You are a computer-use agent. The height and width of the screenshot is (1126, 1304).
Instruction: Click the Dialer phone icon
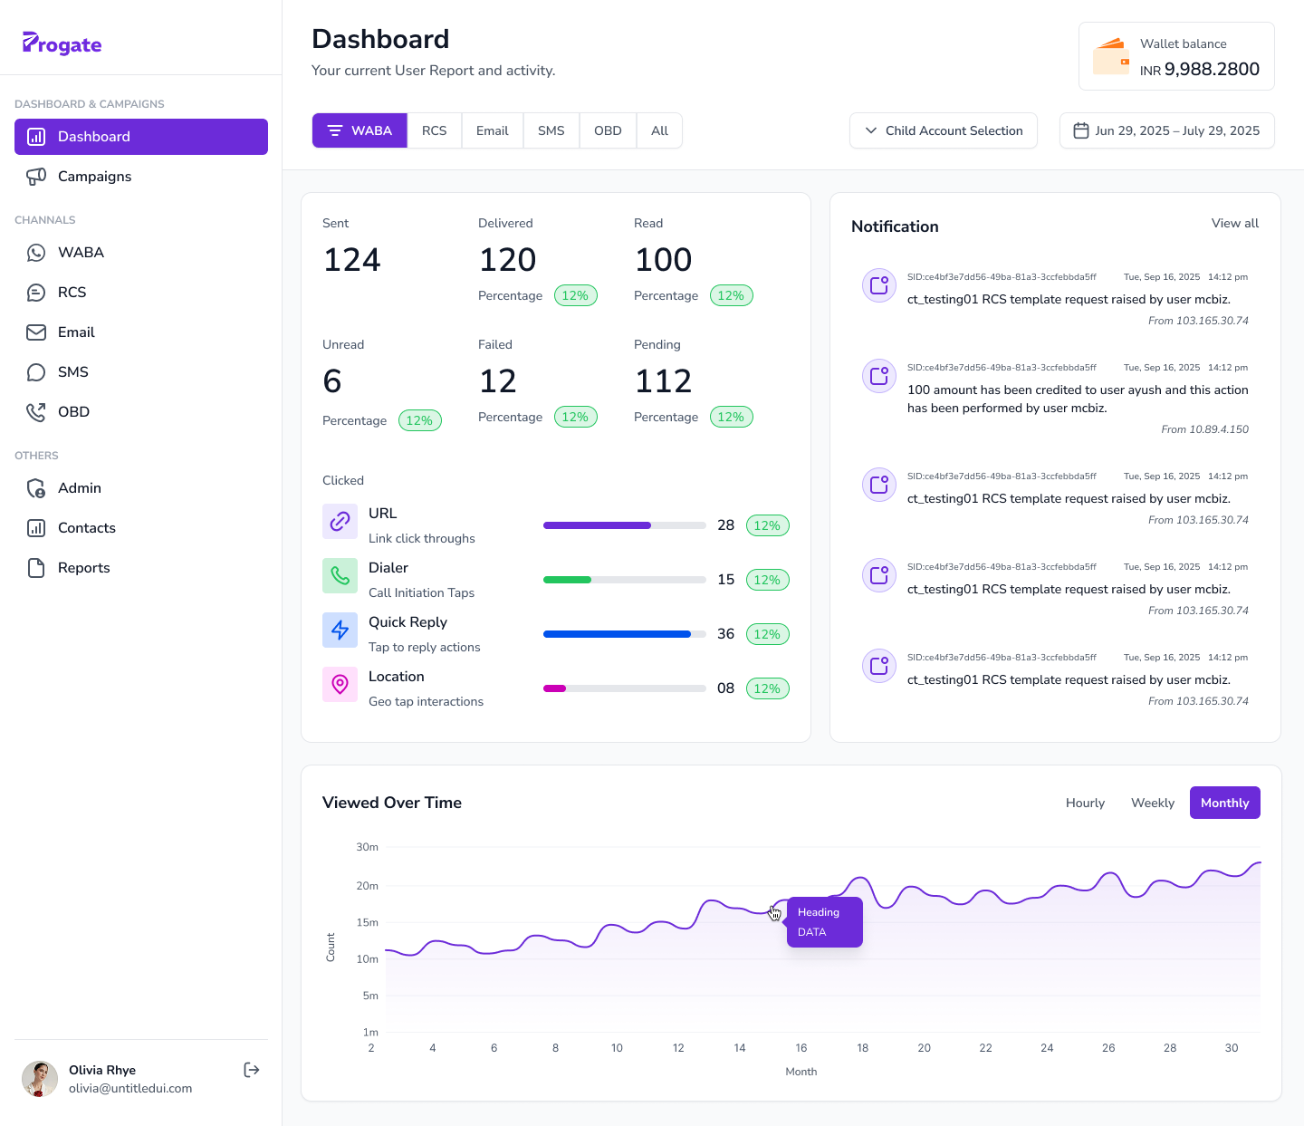point(340,575)
